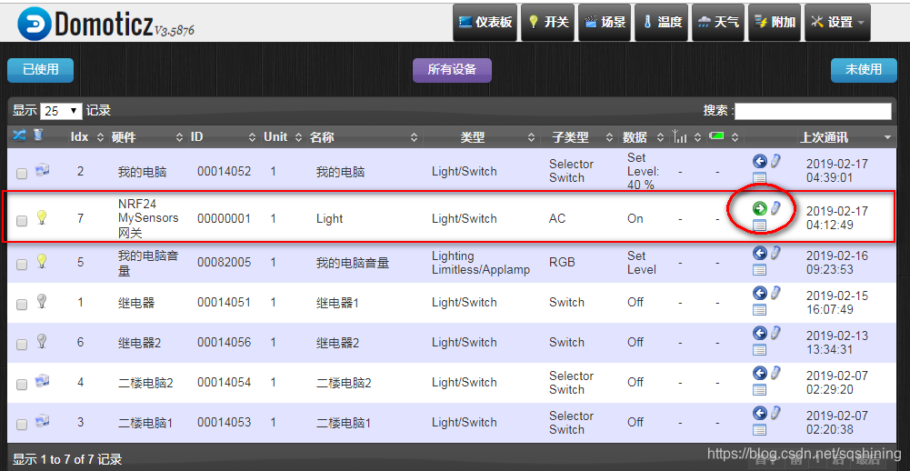This screenshot has height=471, width=910.
Task: Sort table by Unit column
Action: click(283, 137)
